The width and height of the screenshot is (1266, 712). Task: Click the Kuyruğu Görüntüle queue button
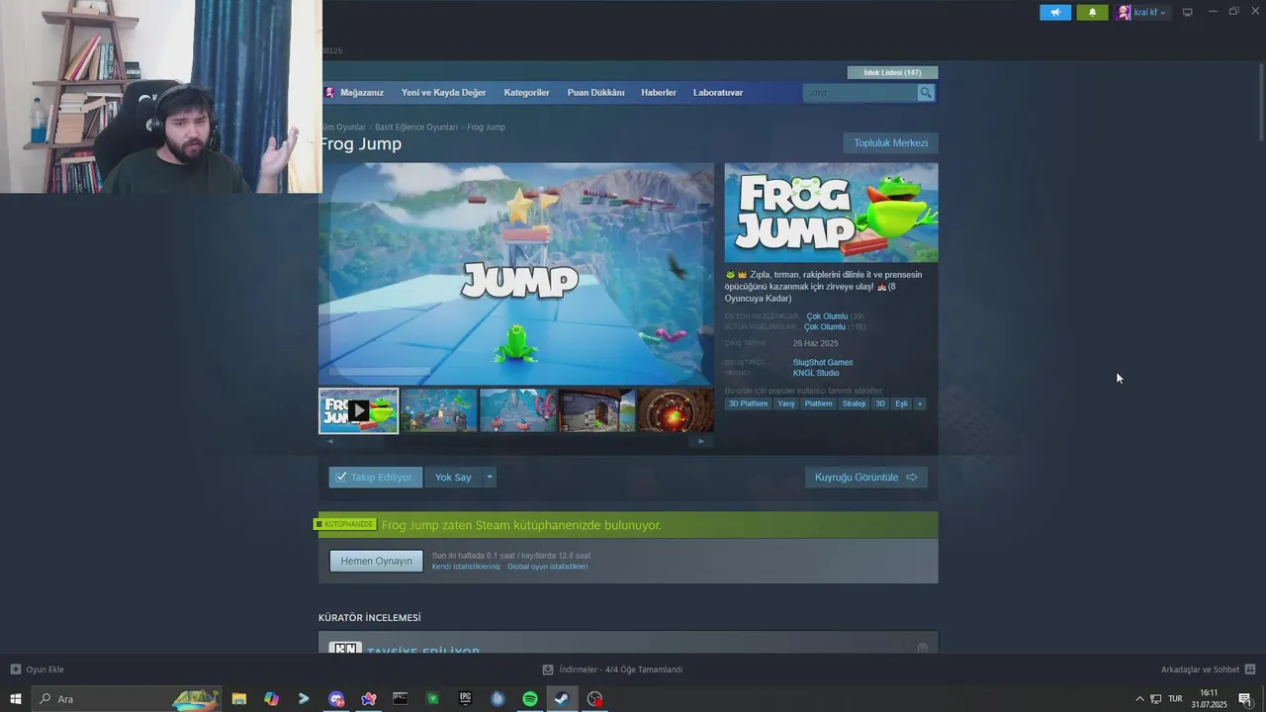tap(865, 477)
